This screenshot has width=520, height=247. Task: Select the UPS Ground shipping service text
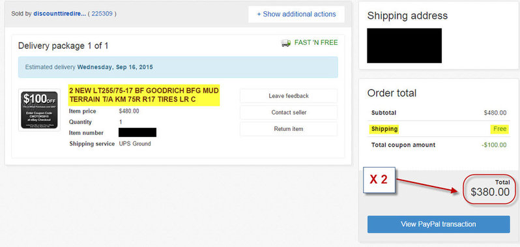coord(135,144)
